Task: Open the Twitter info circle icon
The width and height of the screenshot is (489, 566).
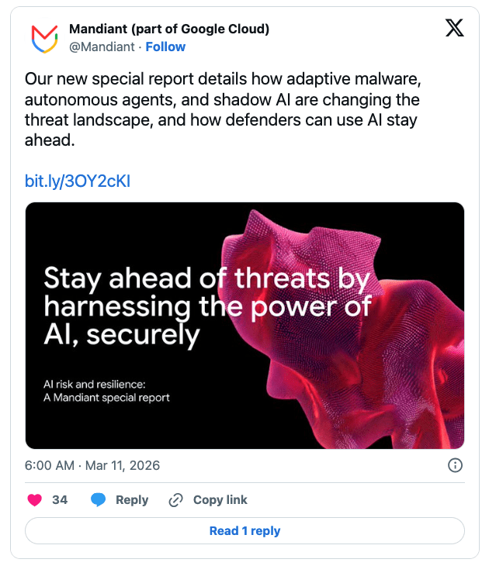Action: point(456,465)
